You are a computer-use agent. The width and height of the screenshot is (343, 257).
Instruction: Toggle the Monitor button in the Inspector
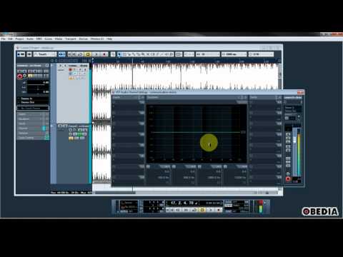click(25, 76)
